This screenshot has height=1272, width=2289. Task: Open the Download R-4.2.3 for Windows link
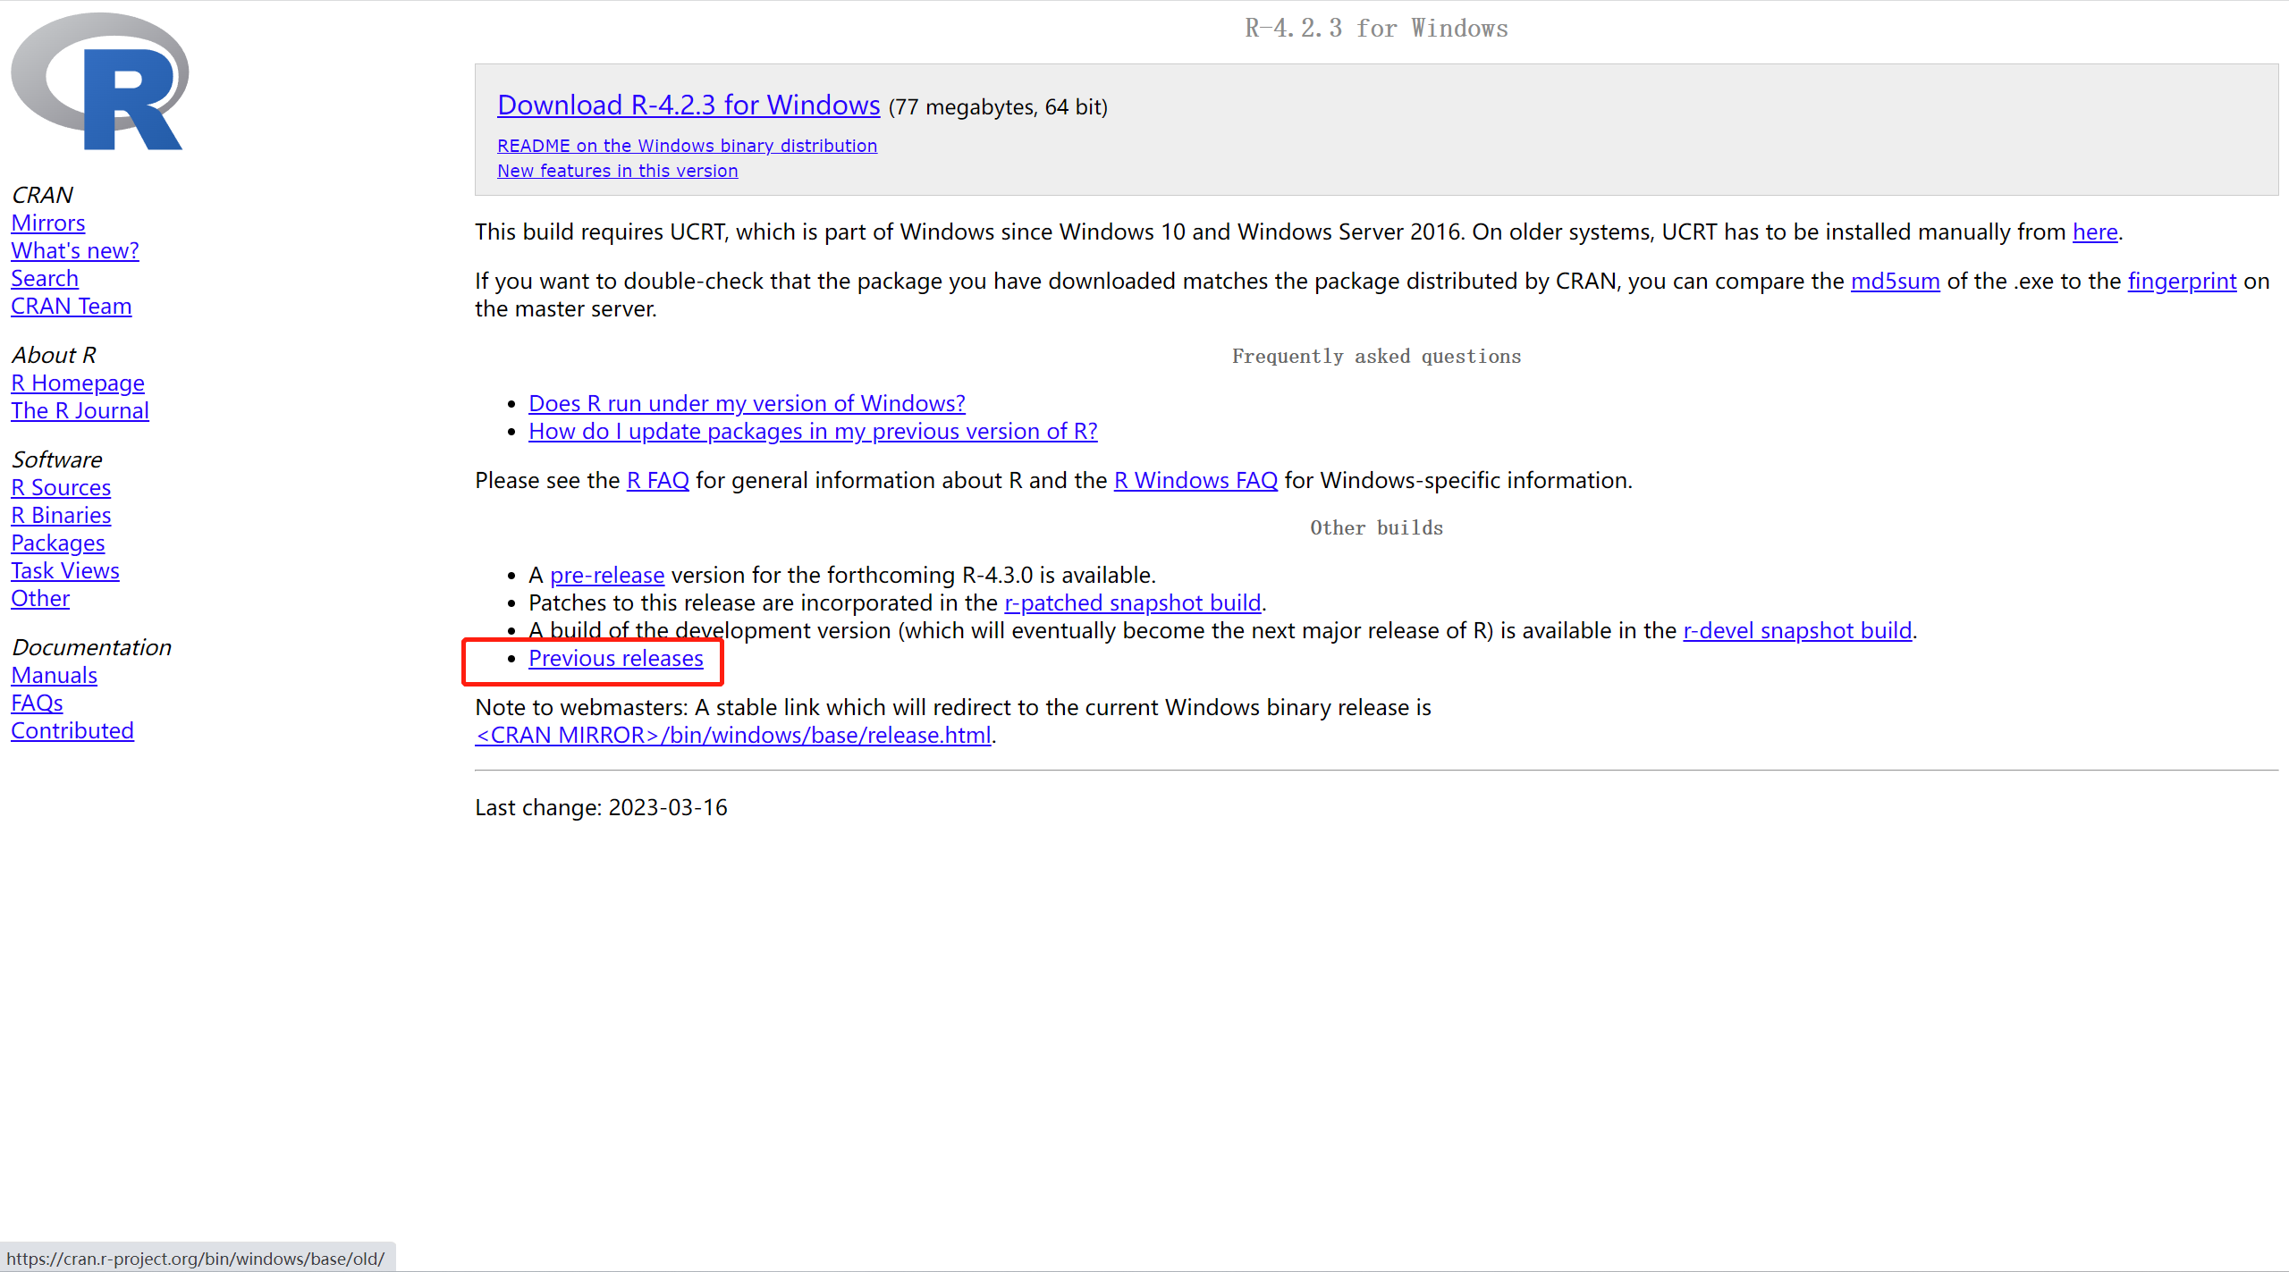[x=688, y=105]
